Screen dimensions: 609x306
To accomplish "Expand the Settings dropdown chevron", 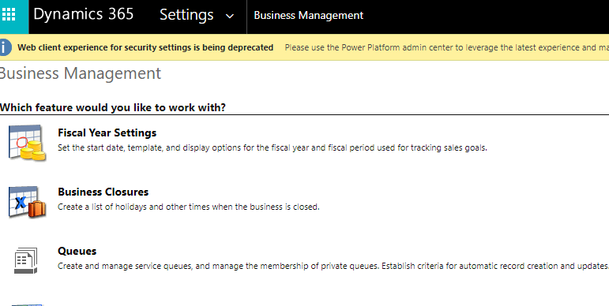I will [x=230, y=17].
